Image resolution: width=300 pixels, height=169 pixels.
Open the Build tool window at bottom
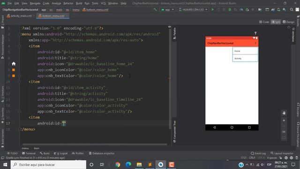point(45,154)
